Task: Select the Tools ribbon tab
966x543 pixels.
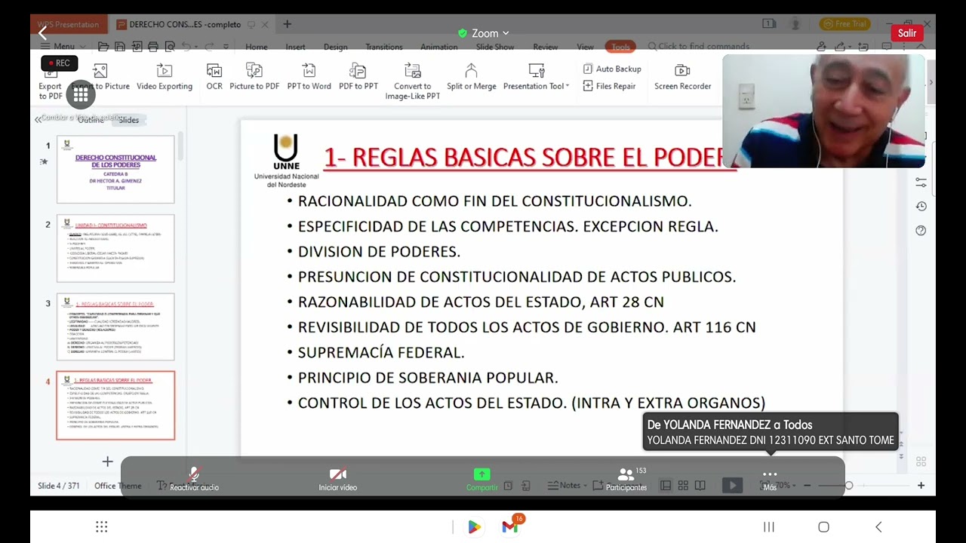Action: (x=620, y=47)
